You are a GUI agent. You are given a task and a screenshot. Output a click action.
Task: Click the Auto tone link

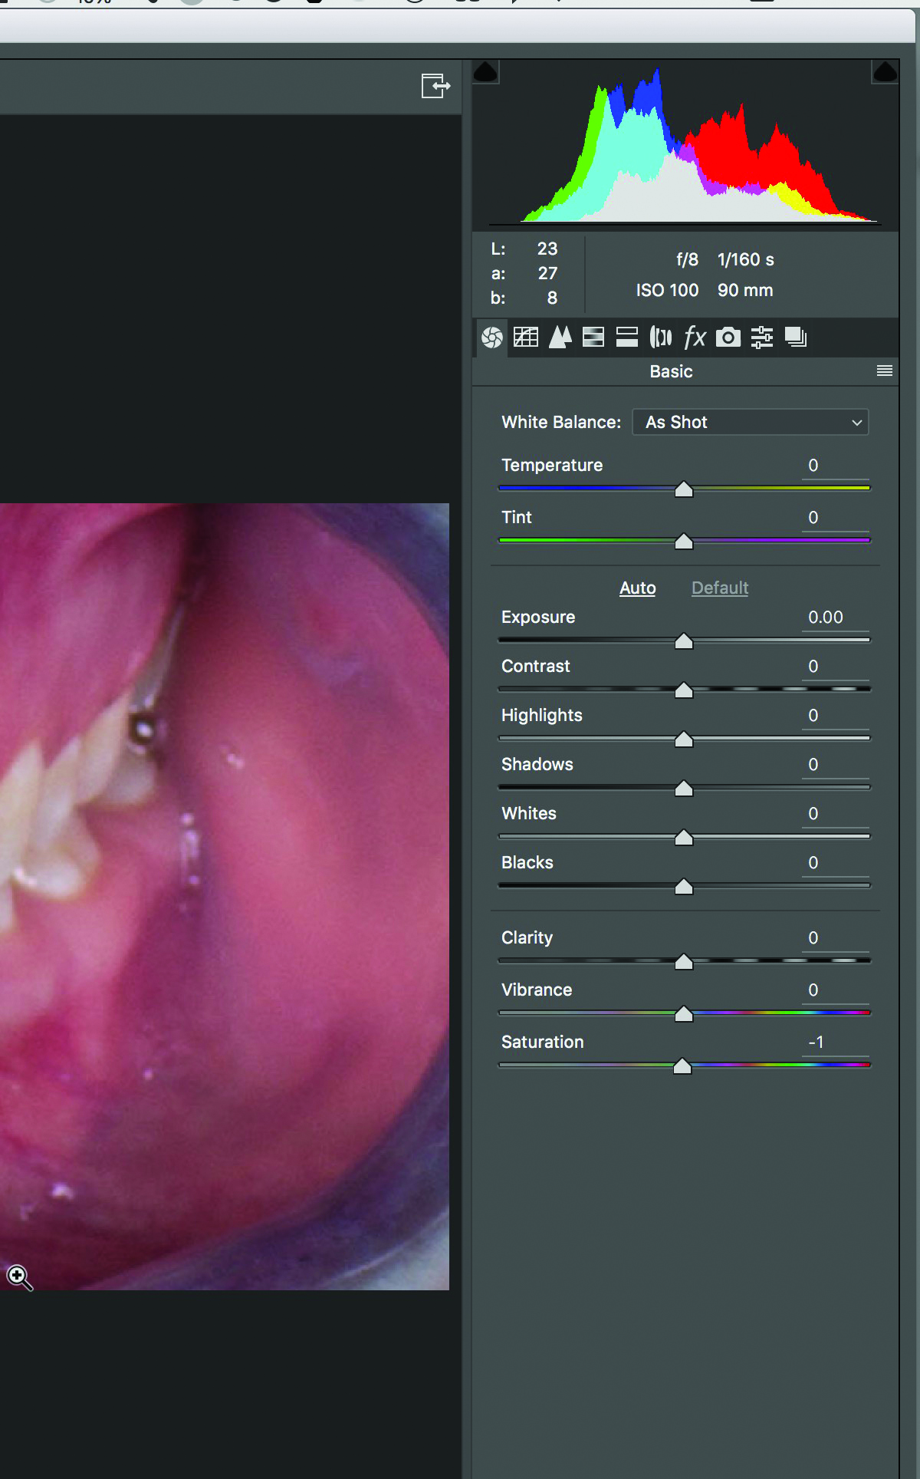(x=637, y=588)
